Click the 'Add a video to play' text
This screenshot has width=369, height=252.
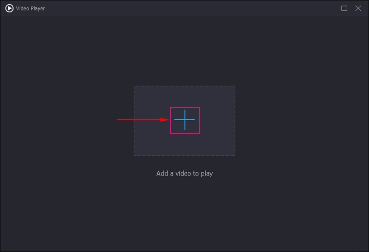[184, 174]
